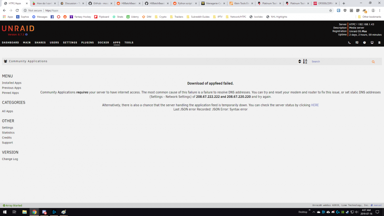Open the Tools menu
The height and width of the screenshot is (216, 384).
pyautogui.click(x=129, y=43)
